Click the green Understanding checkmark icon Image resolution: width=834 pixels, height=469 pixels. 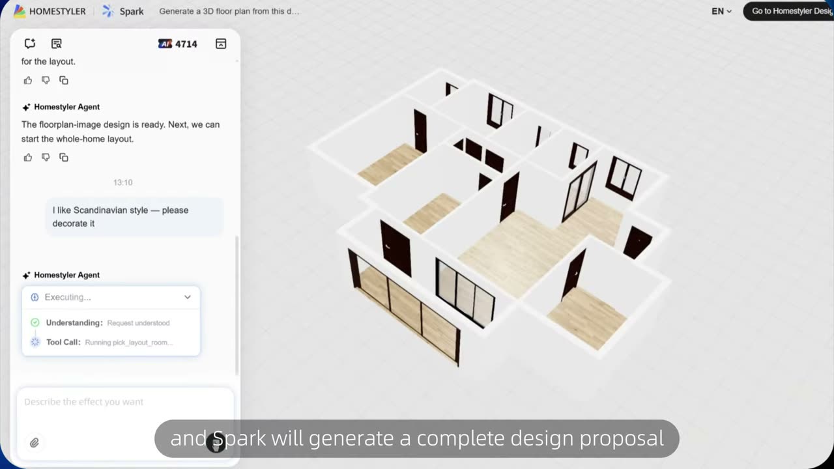pyautogui.click(x=35, y=322)
